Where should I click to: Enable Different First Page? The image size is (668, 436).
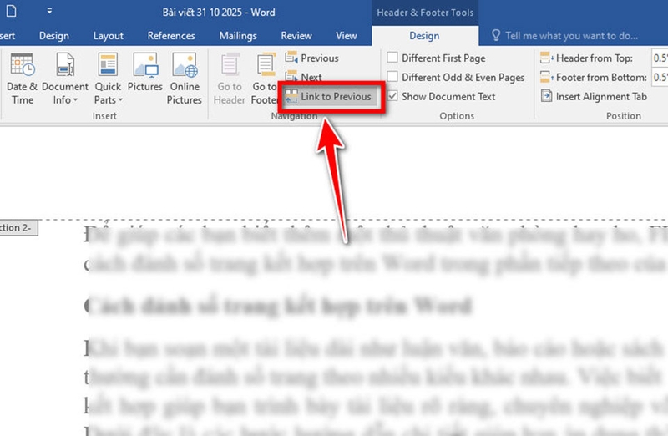click(x=436, y=58)
